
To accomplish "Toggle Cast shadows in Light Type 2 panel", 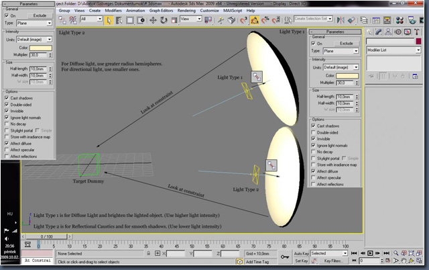I will pyautogui.click(x=7, y=98).
